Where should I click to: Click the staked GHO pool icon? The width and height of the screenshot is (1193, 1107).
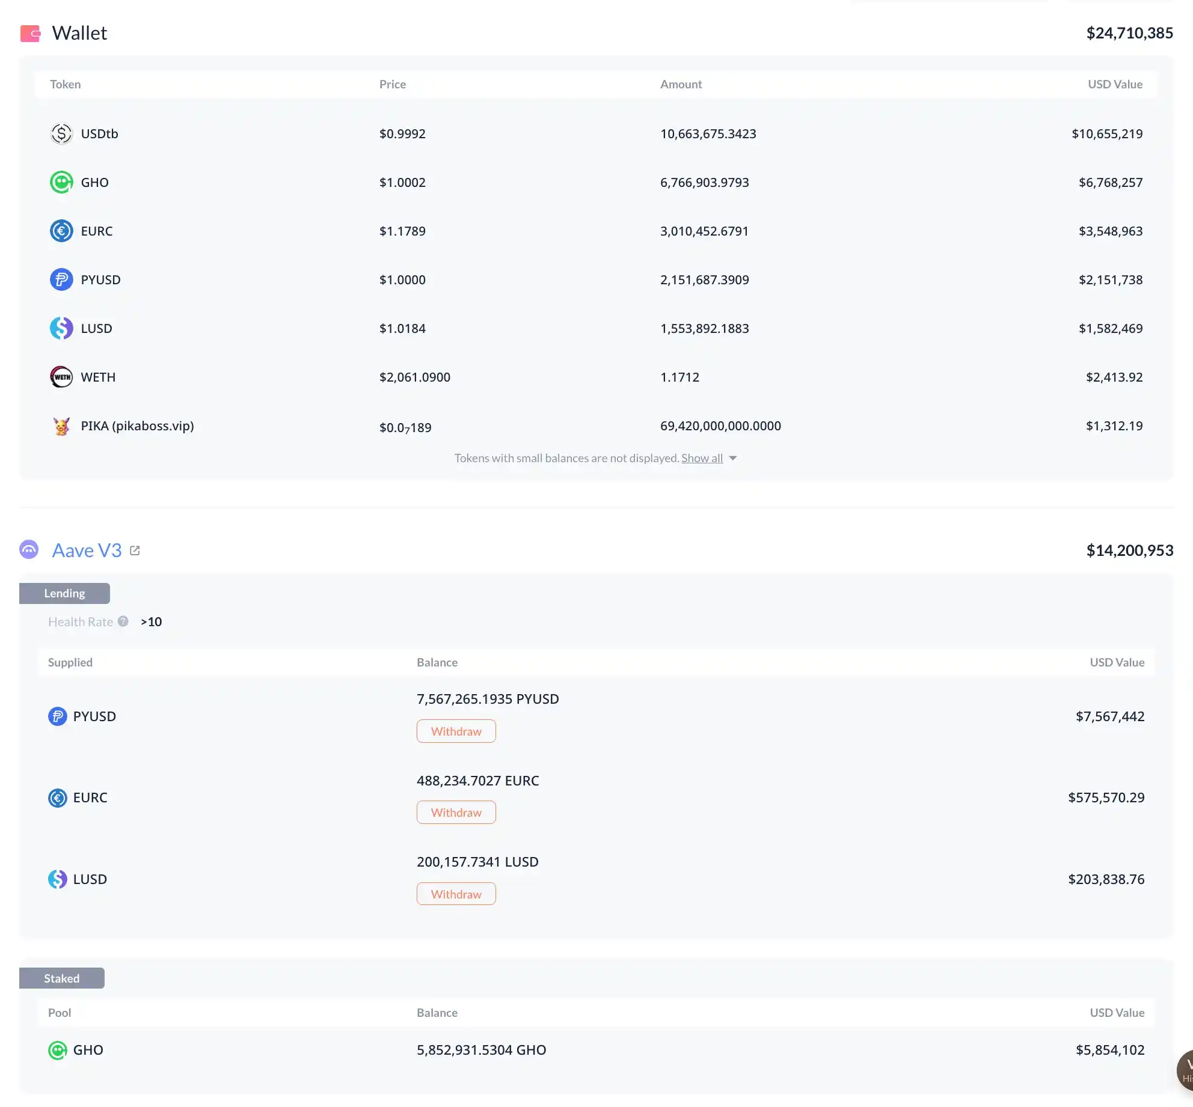click(58, 1051)
